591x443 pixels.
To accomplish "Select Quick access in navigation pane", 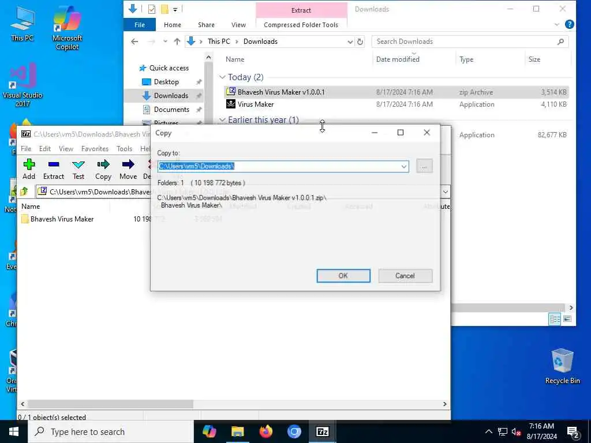I will pyautogui.click(x=164, y=68).
